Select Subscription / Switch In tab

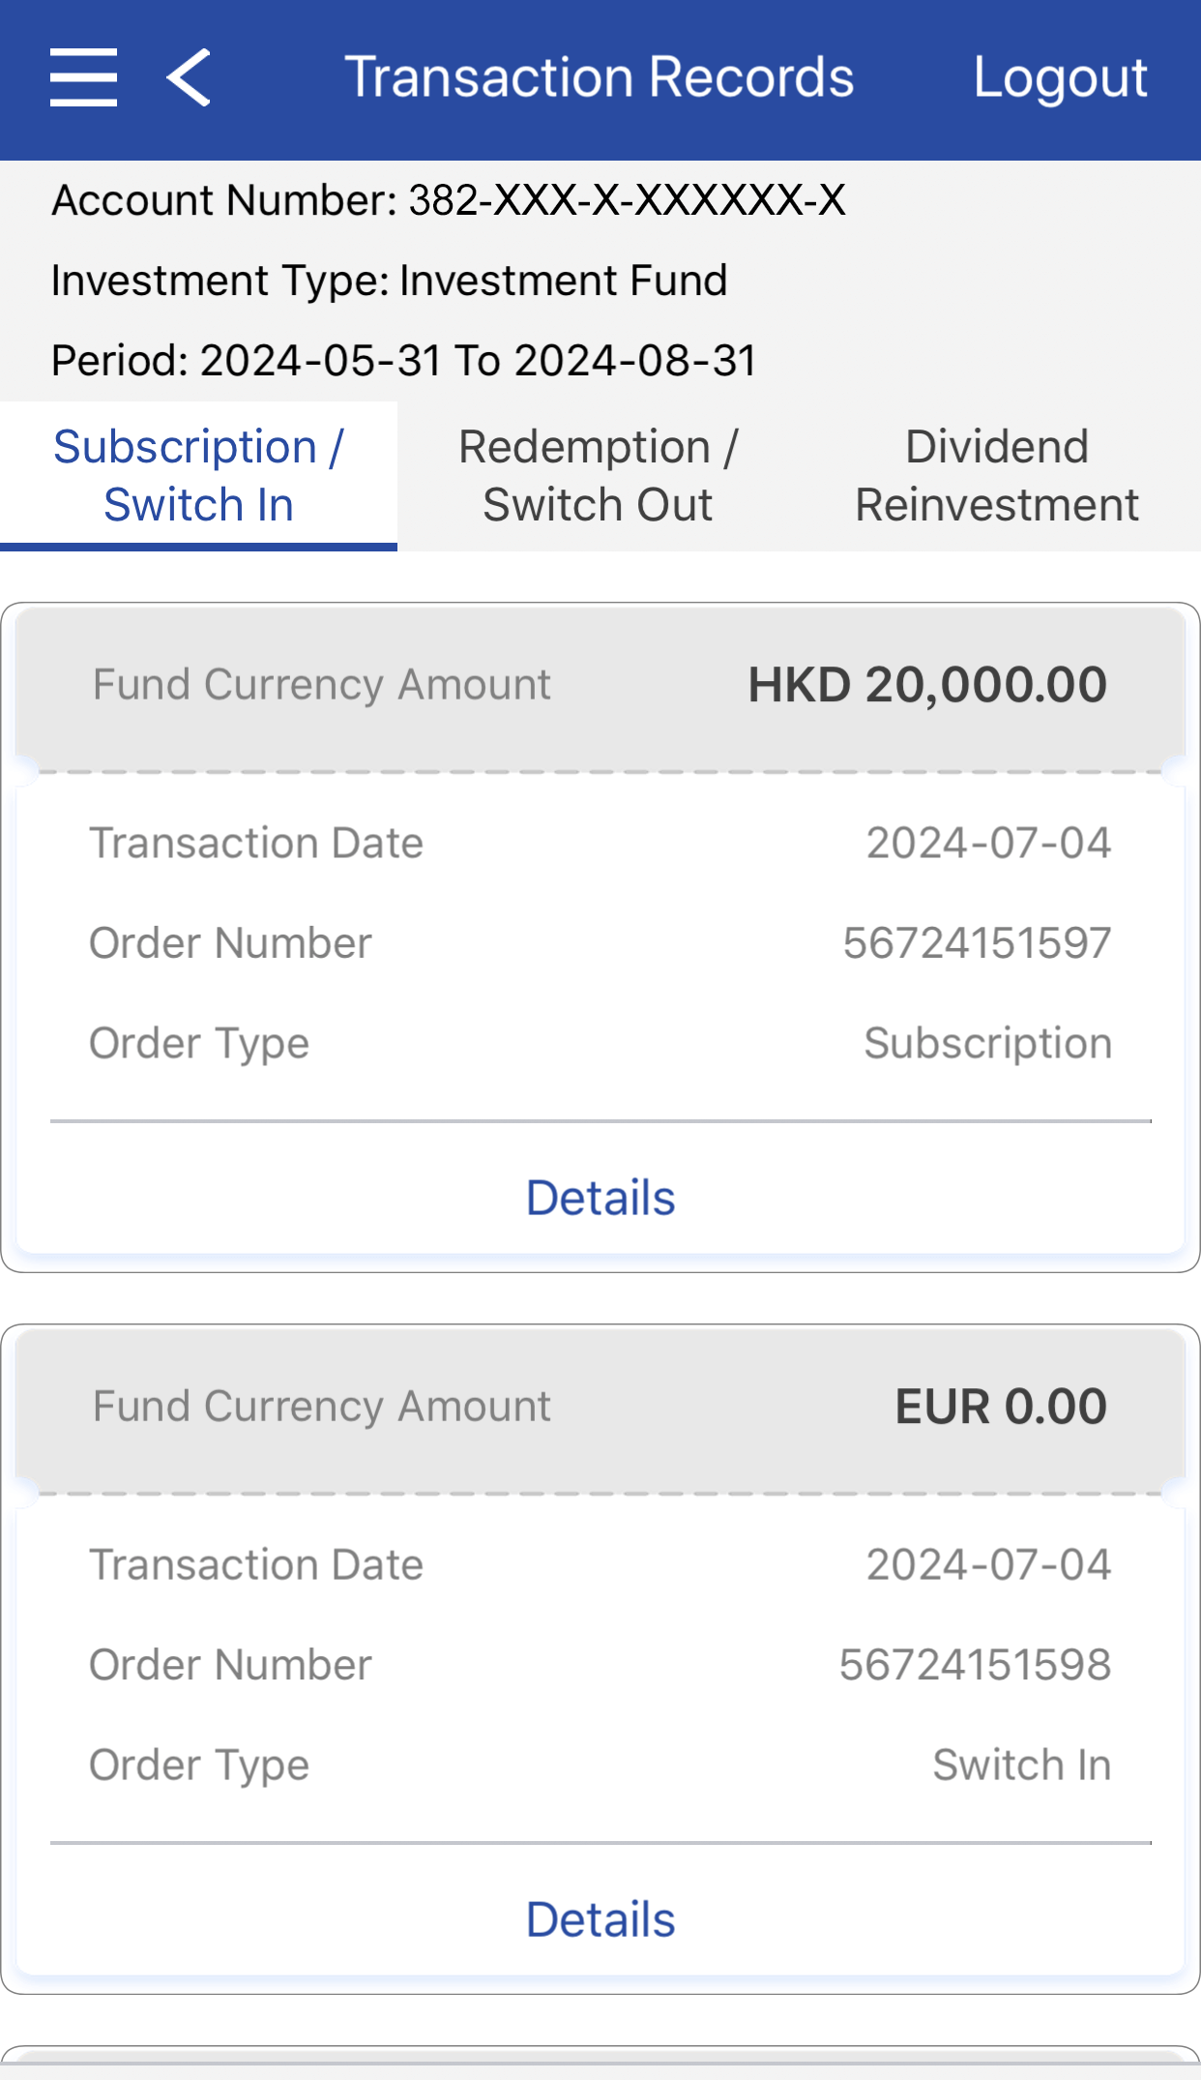click(x=198, y=476)
